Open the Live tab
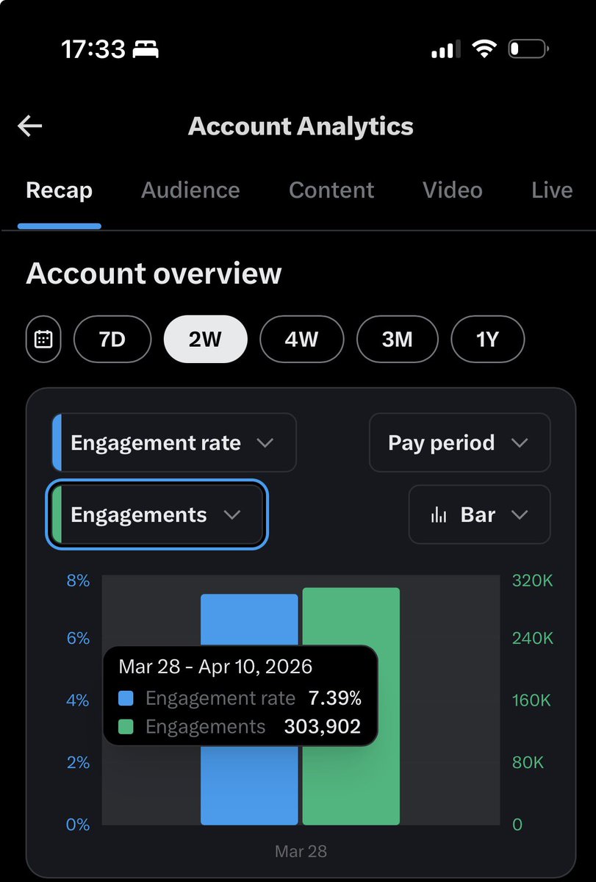The width and height of the screenshot is (596, 882). coord(552,190)
